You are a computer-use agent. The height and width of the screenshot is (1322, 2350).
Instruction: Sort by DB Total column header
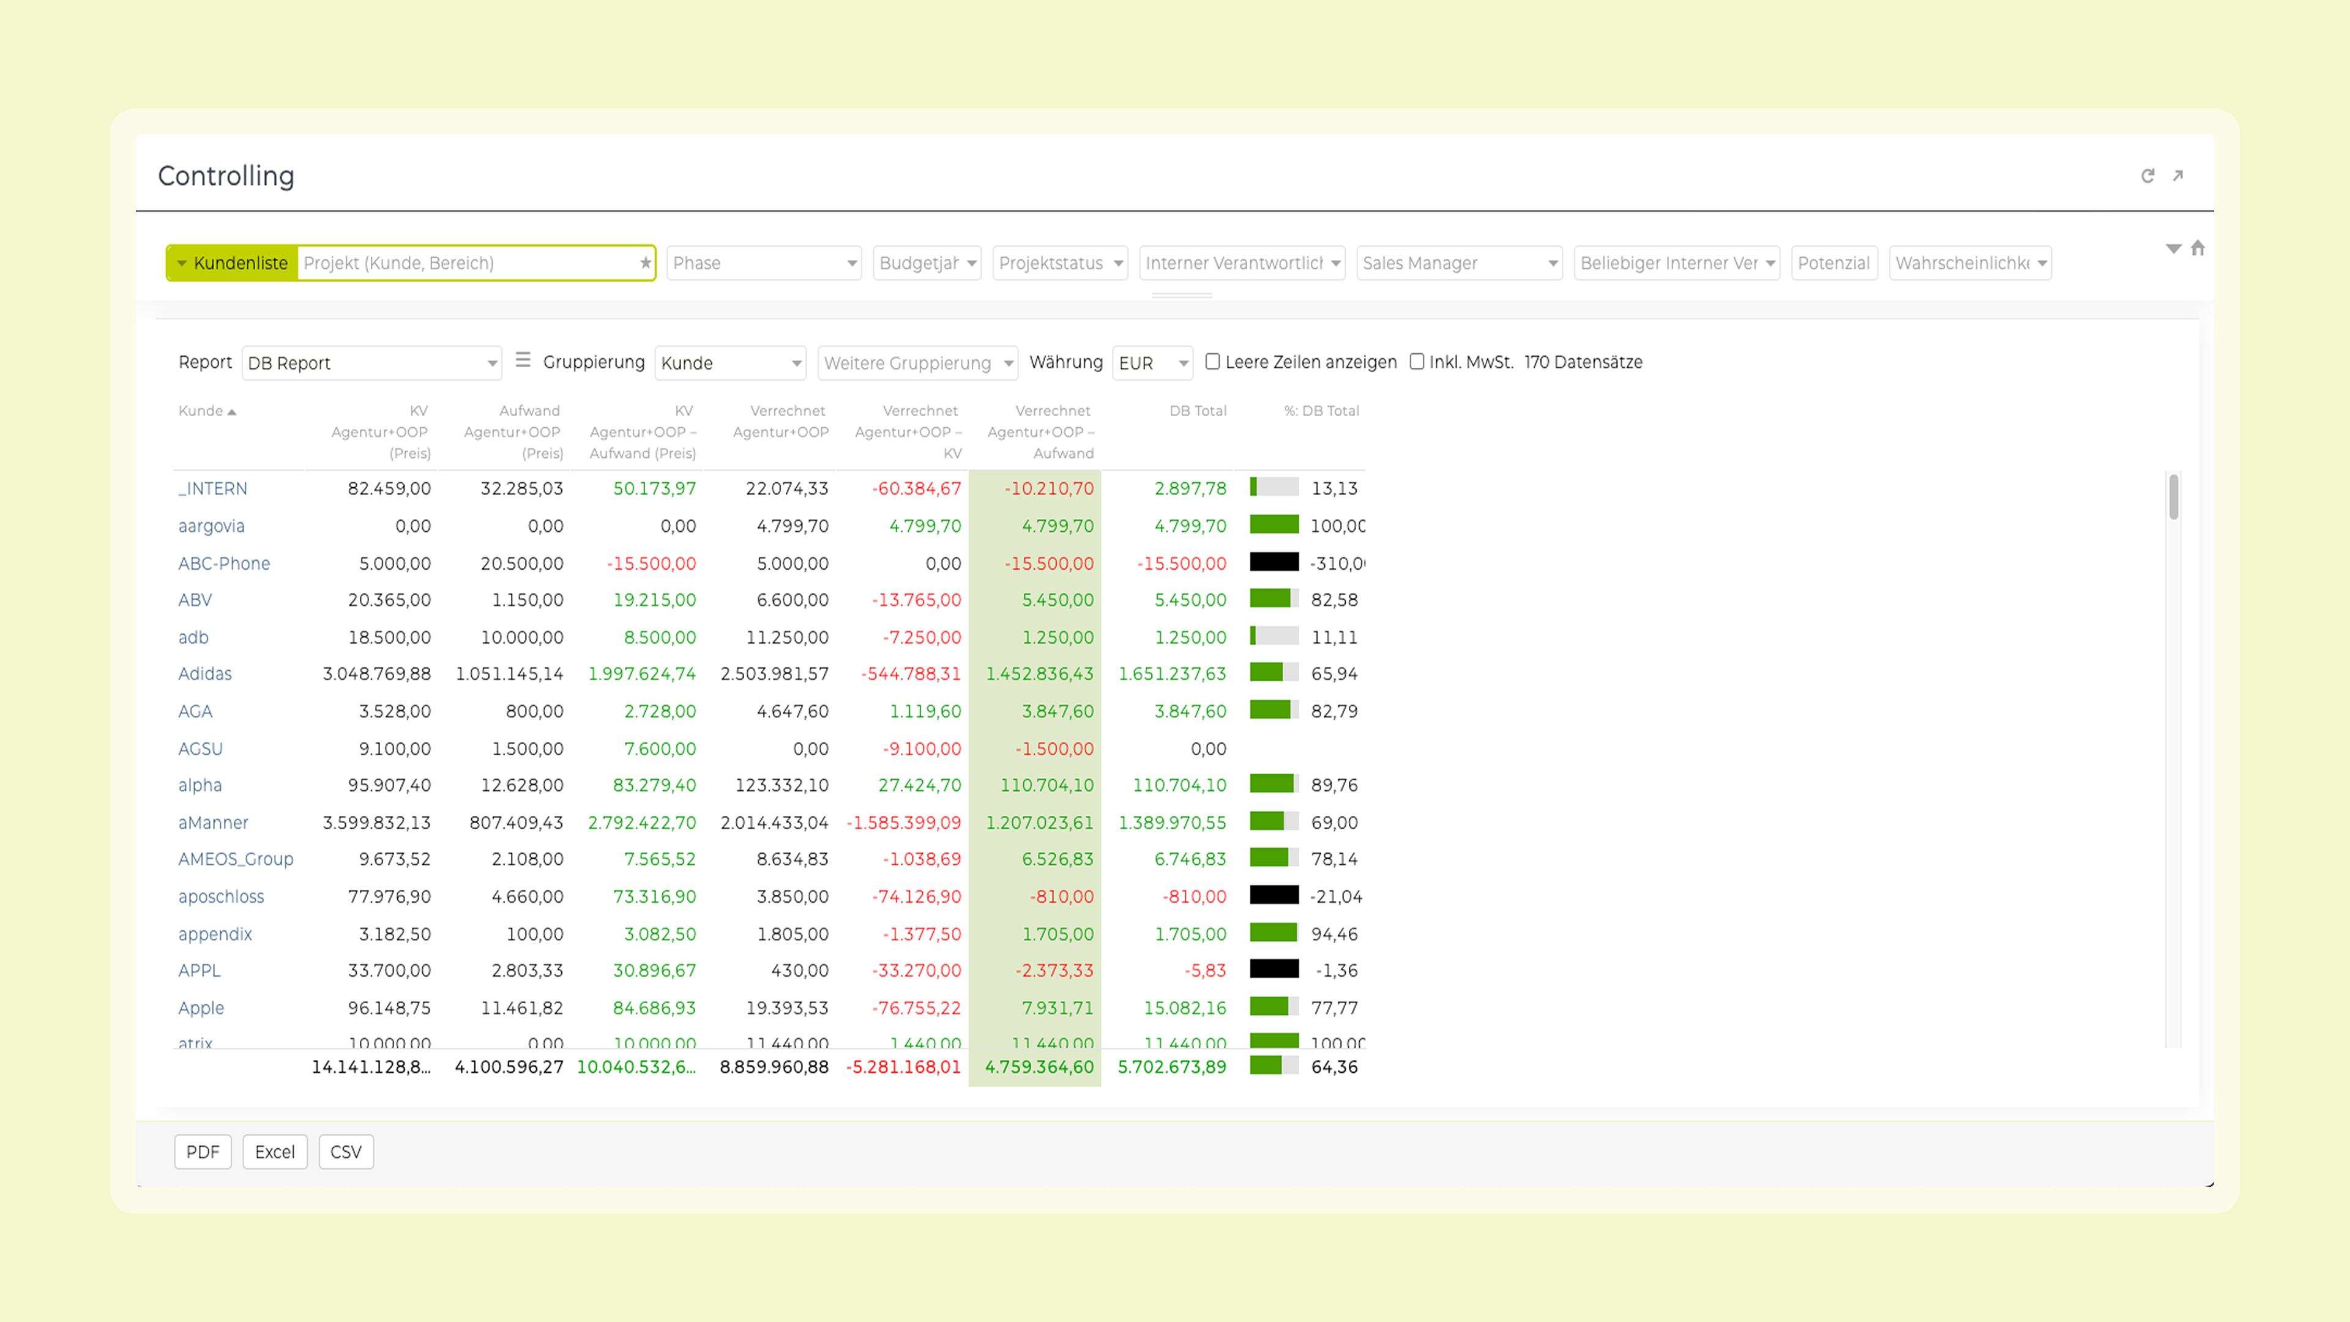coord(1197,411)
